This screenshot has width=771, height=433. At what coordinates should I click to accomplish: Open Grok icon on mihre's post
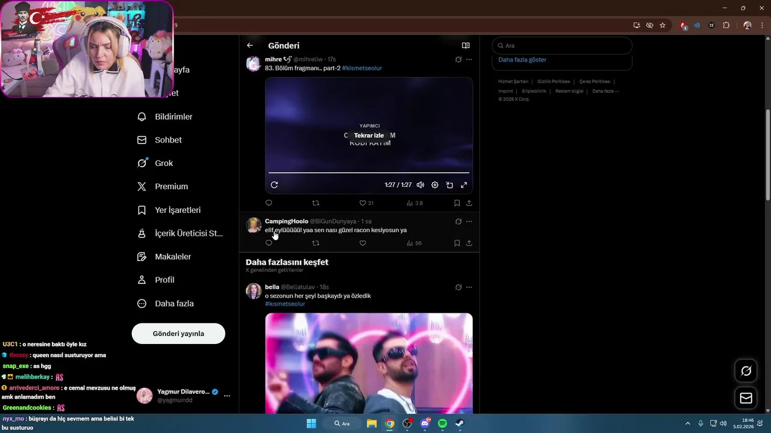458,60
